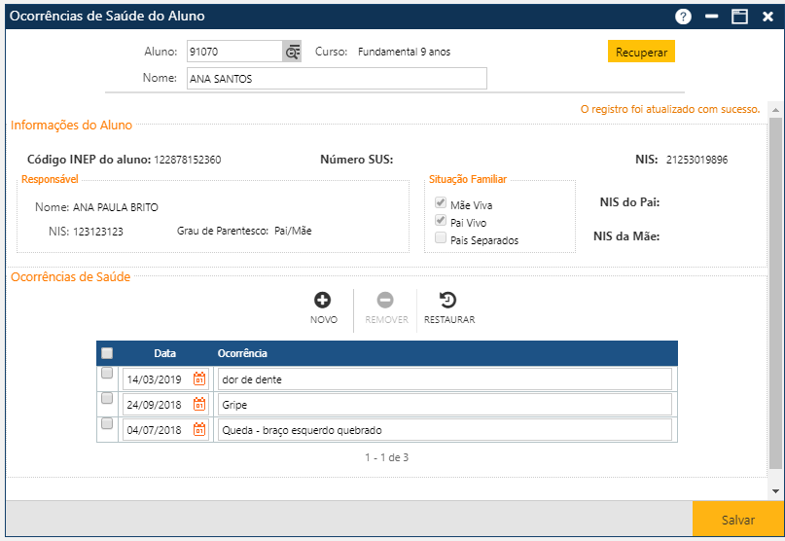
Task: Click the Salvar button
Action: coord(737,520)
